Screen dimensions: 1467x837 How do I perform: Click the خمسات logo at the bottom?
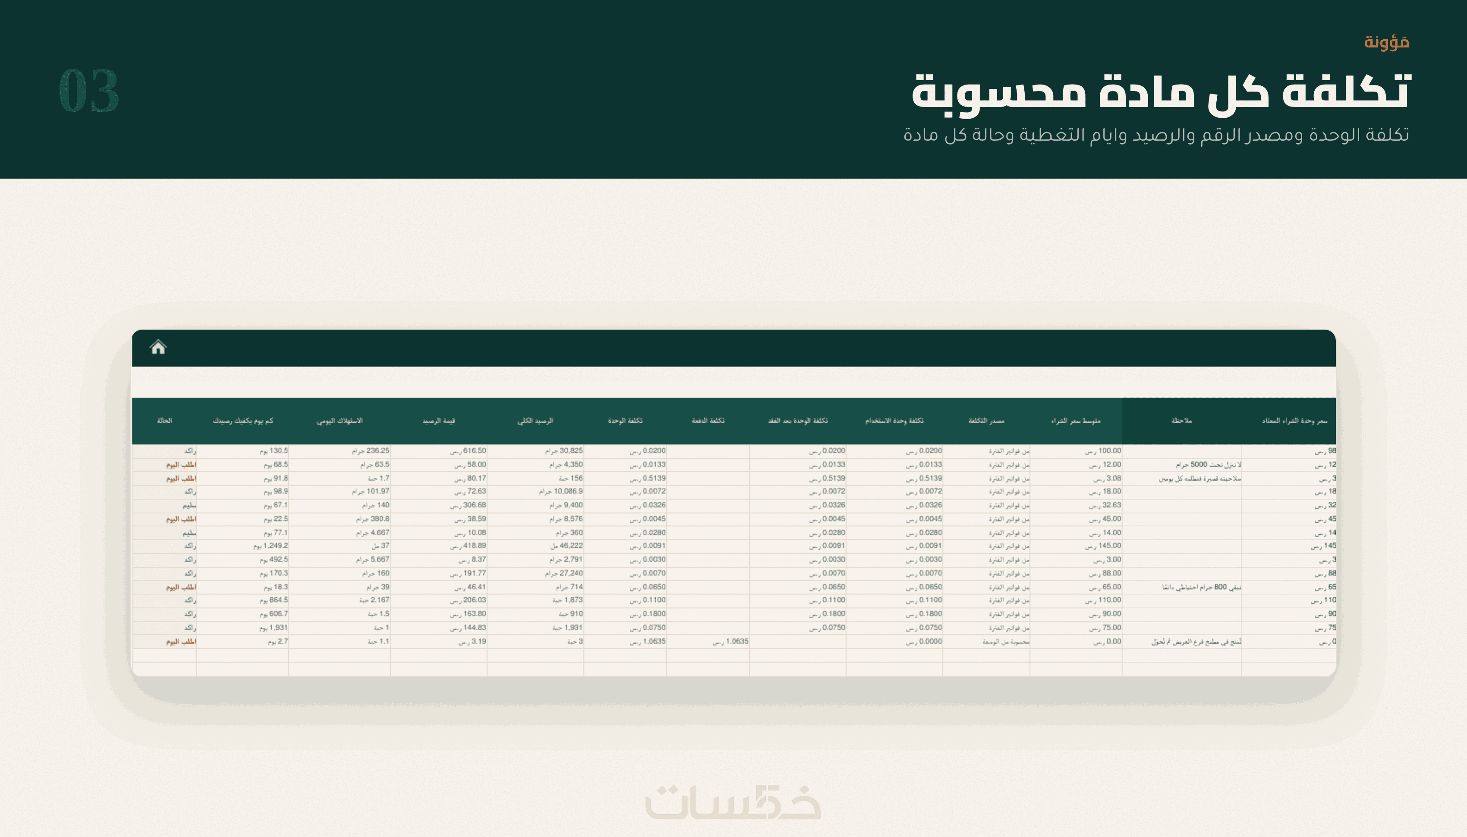[x=733, y=802]
